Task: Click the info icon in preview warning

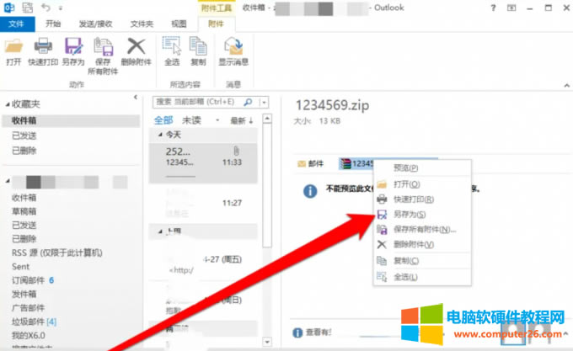Action: coord(310,191)
